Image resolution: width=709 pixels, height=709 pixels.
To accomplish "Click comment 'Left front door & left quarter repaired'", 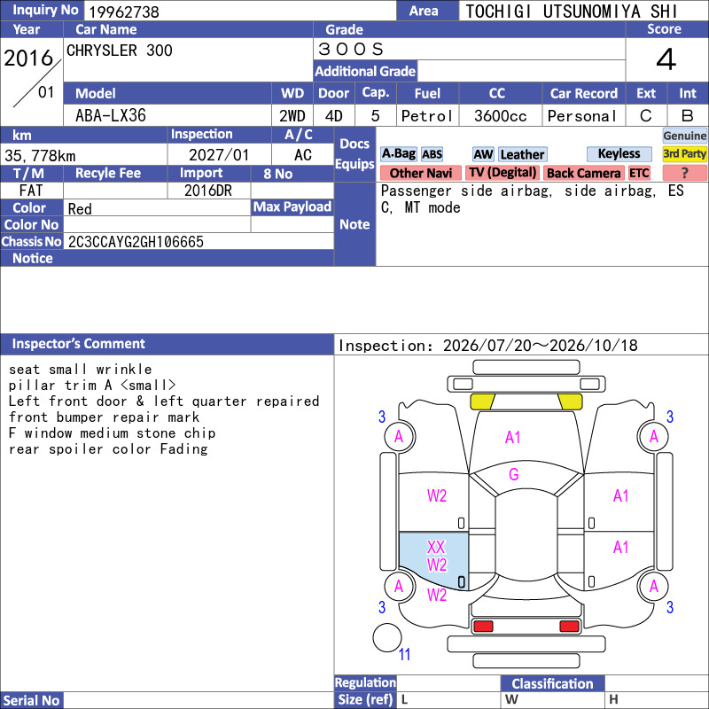I will click(x=164, y=401).
